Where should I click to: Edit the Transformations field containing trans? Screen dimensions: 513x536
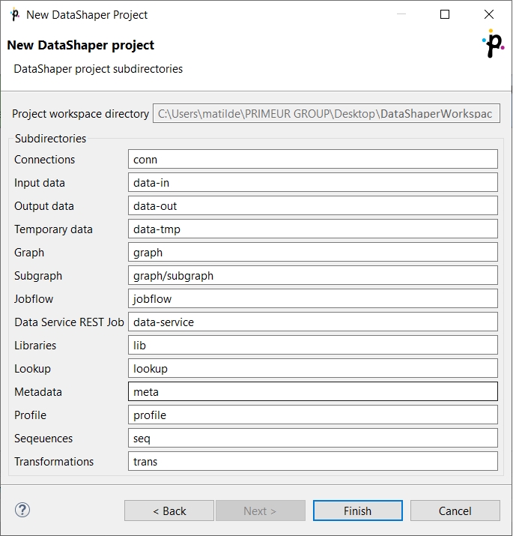(313, 462)
